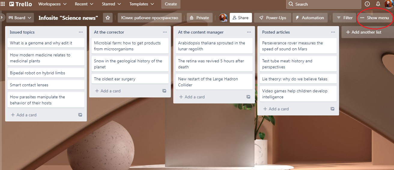The height and width of the screenshot is (170, 394).
Task: Open Automation menu
Action: pyautogui.click(x=310, y=18)
